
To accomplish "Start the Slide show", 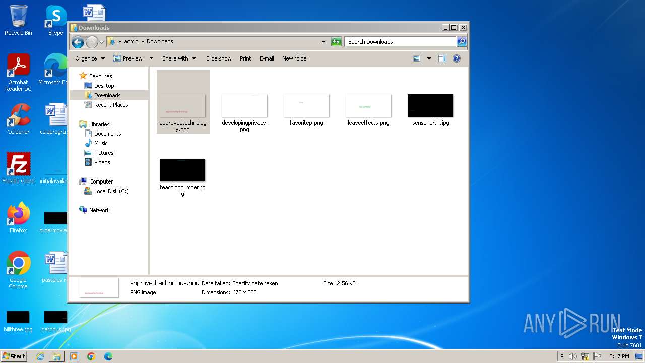I will [219, 58].
